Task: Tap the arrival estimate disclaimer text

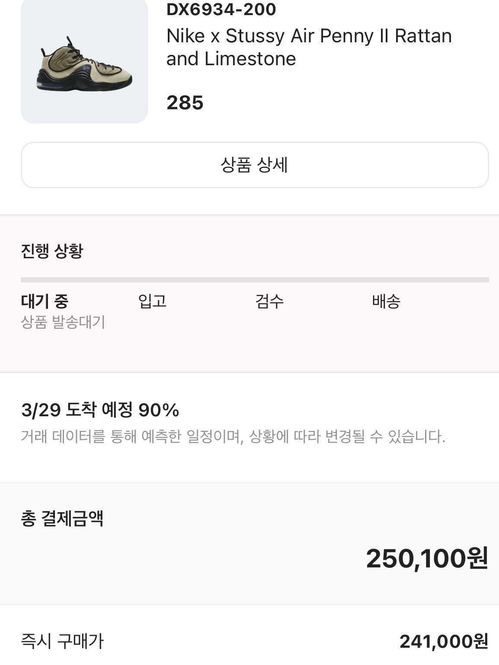Action: tap(233, 437)
